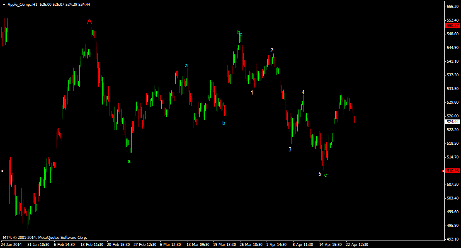This screenshot has height=248, width=461.
Task: Click the Apple_Comp.,H1 chart title text
Action: tap(22, 5)
